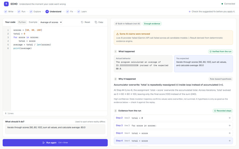Open the Average of scores example dropdown
This screenshot has height=149, width=239.
[50, 22]
